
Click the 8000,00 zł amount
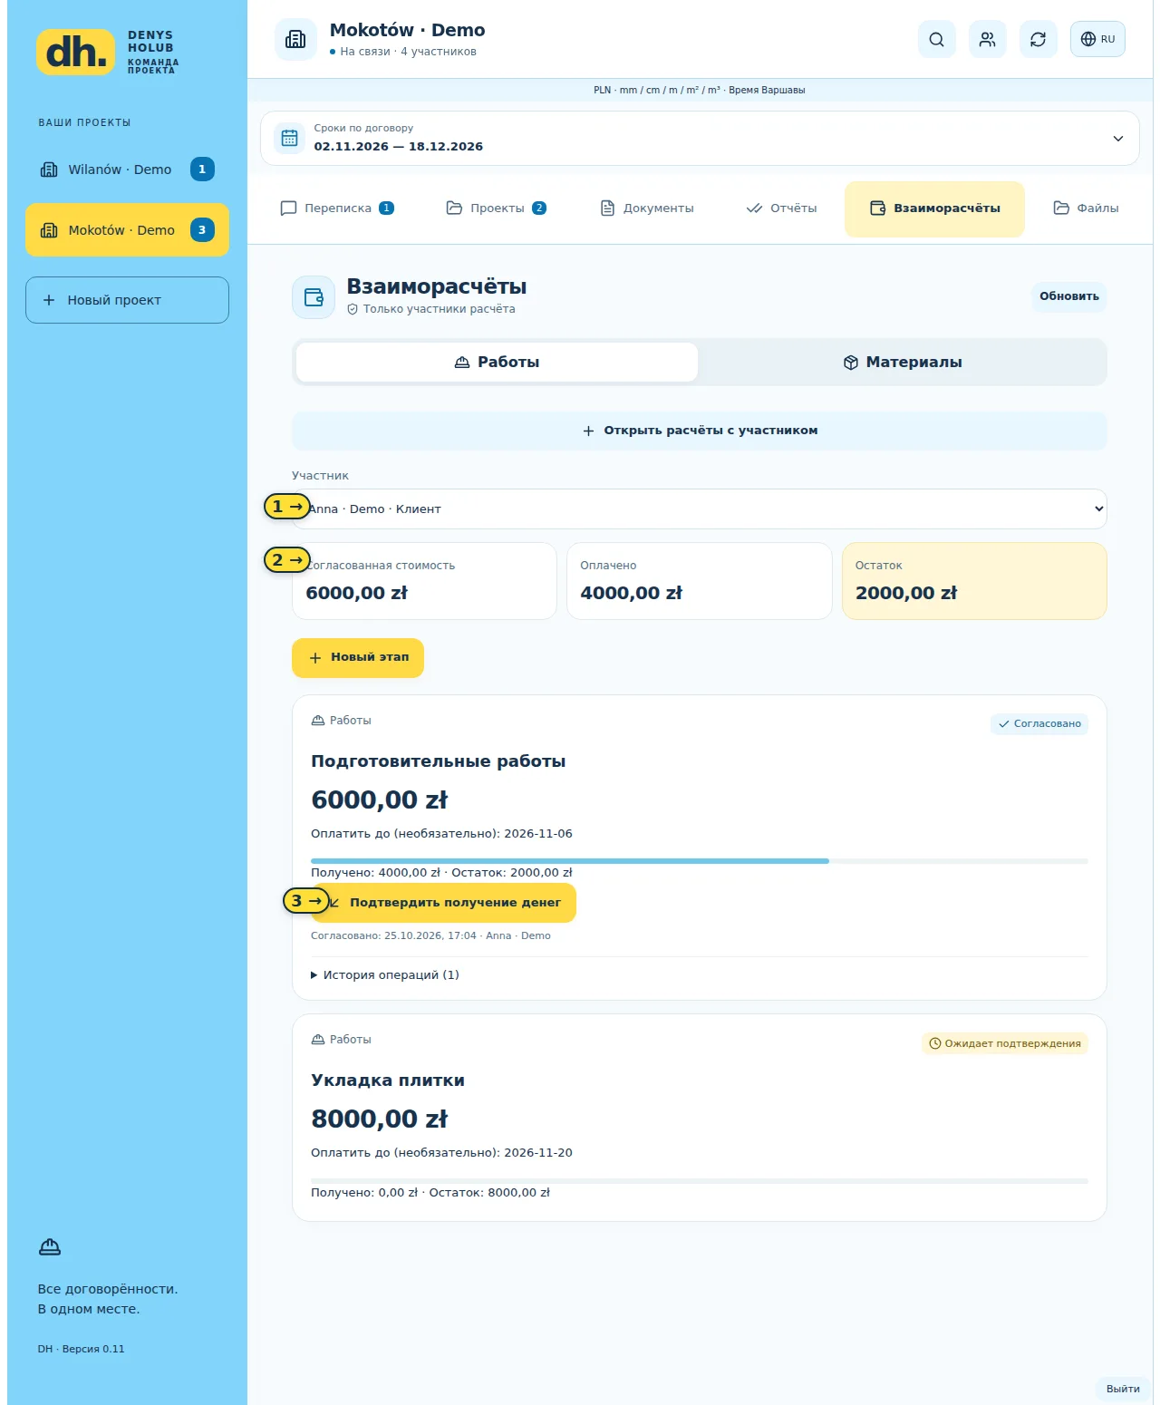pos(380,1119)
